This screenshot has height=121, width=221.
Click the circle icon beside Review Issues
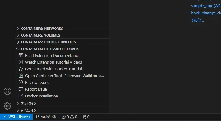[21, 82]
